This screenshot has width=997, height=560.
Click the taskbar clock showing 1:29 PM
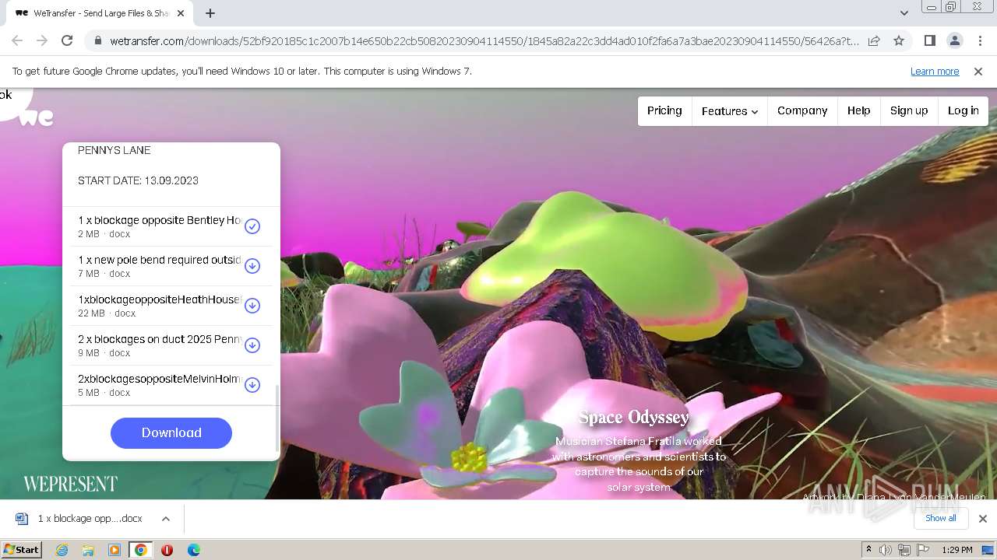pyautogui.click(x=957, y=550)
